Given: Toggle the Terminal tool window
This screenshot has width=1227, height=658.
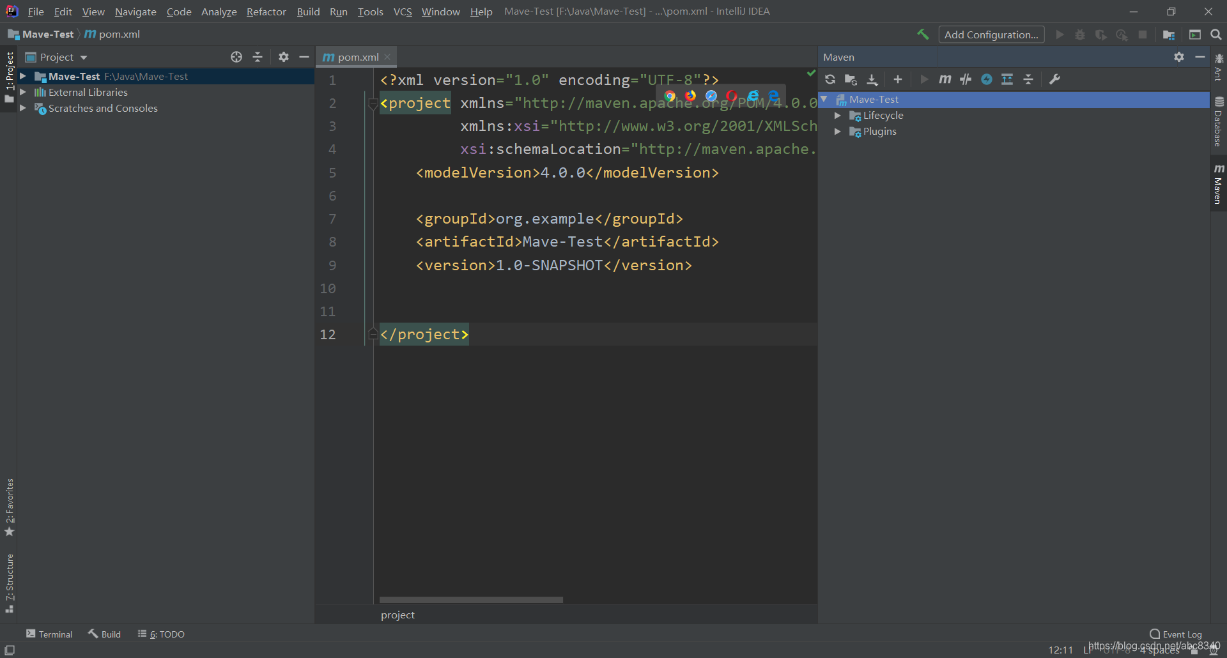Looking at the screenshot, I should pos(49,634).
